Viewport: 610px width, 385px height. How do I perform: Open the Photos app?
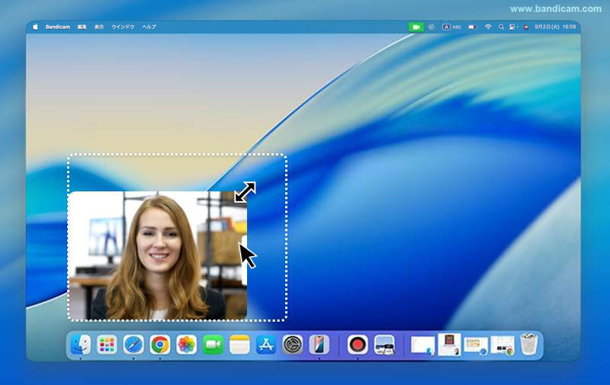point(186,345)
